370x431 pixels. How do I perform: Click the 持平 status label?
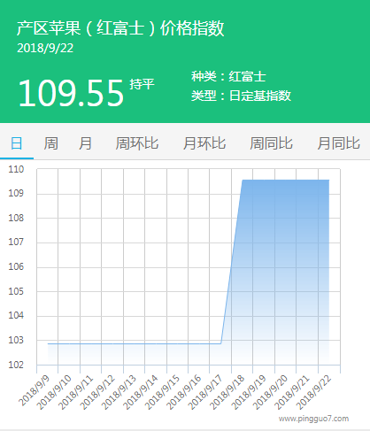tap(142, 84)
